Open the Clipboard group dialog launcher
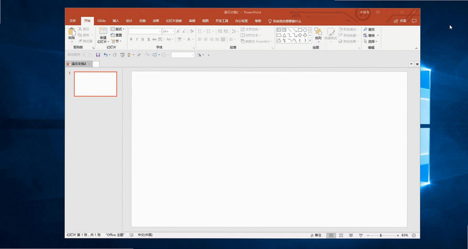 93,48
